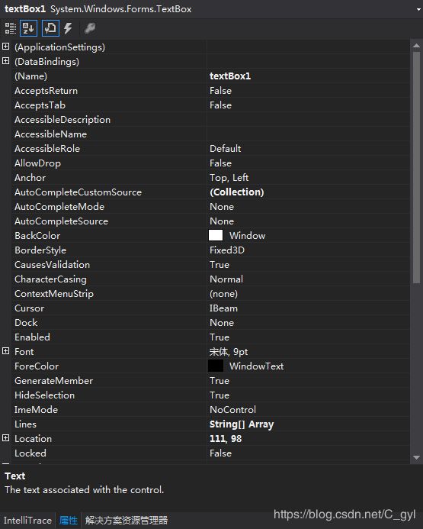The width and height of the screenshot is (423, 529).
Task: Expand the Font property
Action: point(6,351)
